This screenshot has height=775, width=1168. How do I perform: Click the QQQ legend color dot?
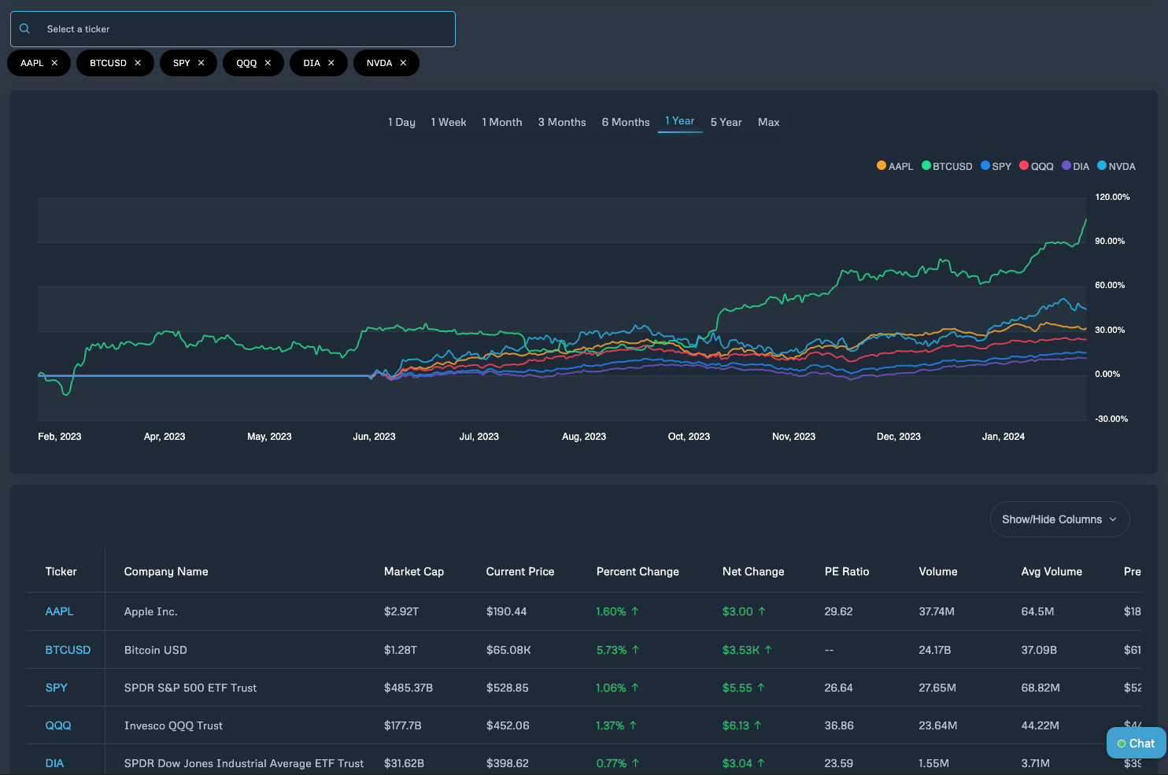1024,166
